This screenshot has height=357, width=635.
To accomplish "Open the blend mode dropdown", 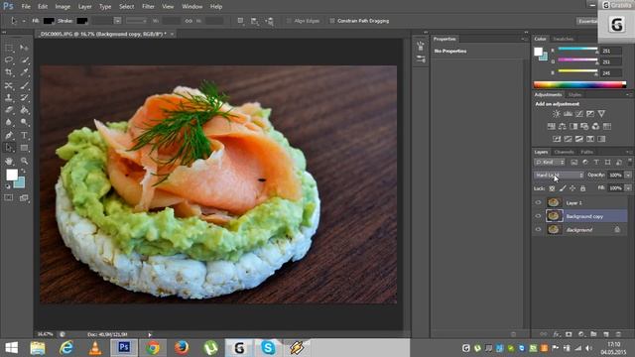I will [559, 175].
